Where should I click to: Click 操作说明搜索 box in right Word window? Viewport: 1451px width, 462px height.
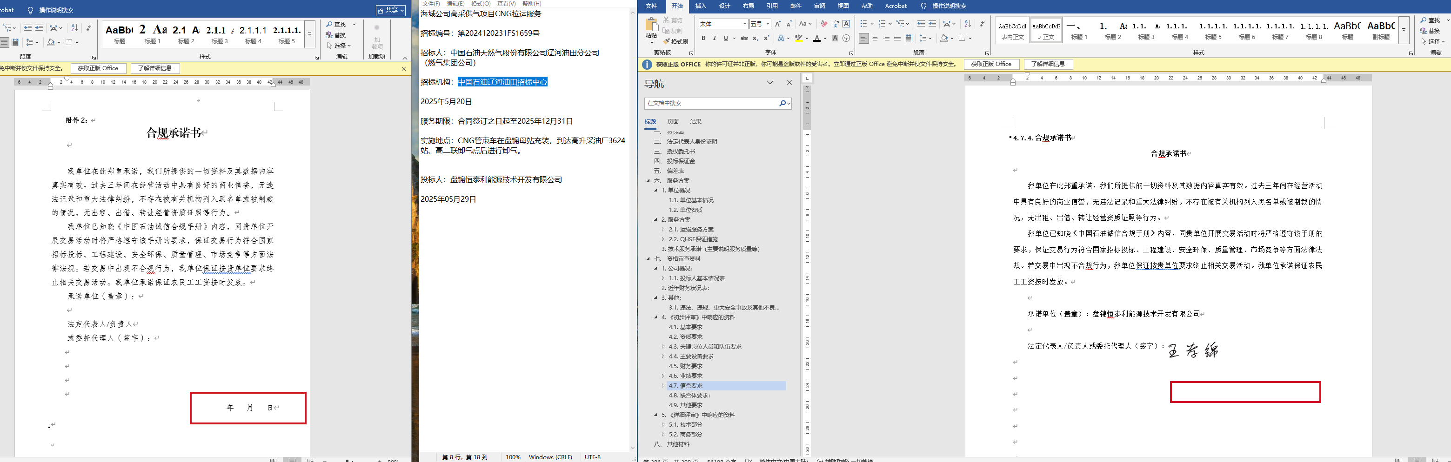pos(949,6)
